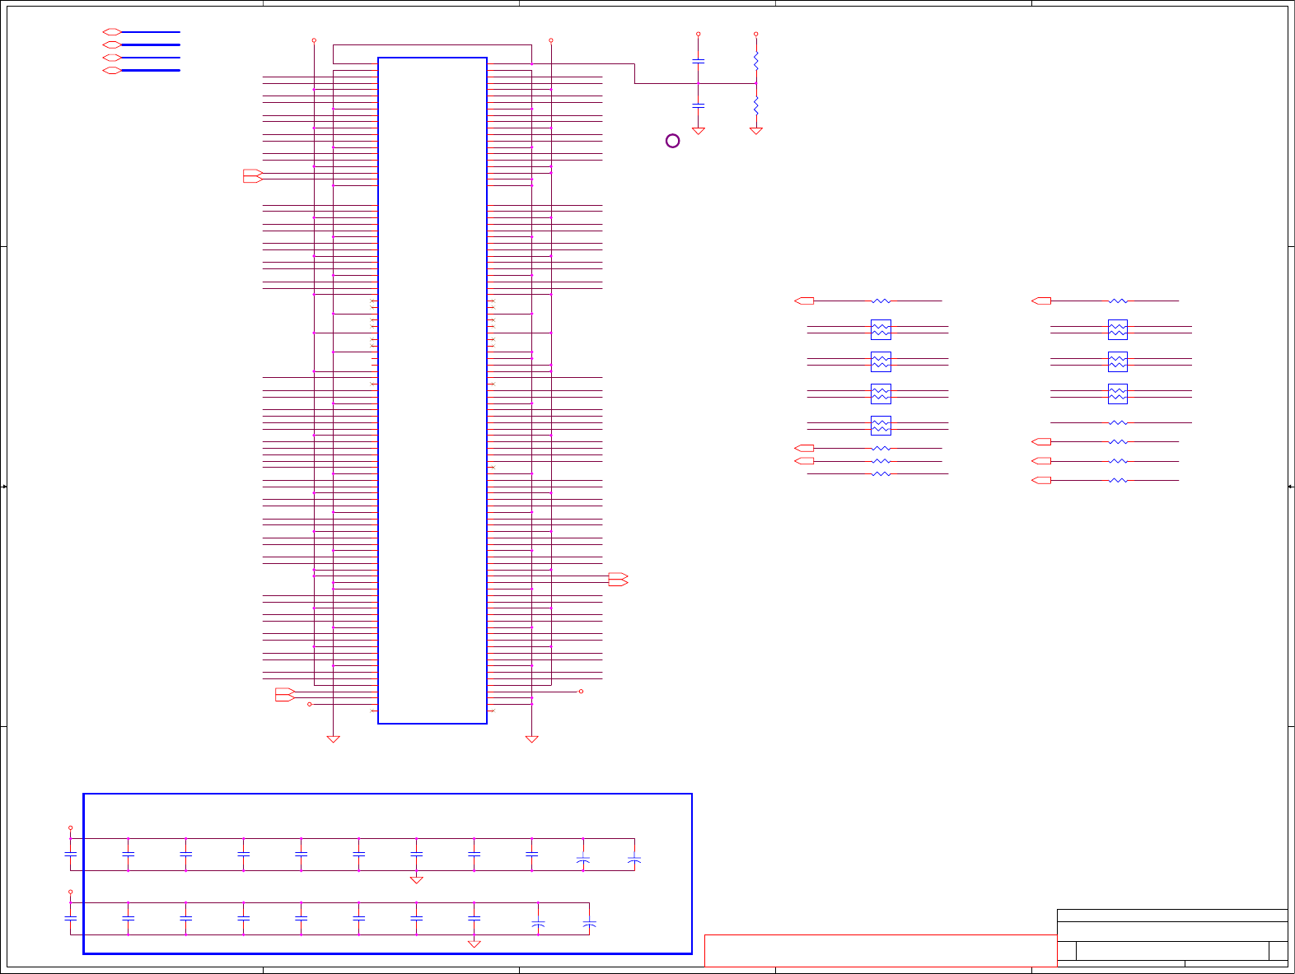Click the ground symbol below the IC's right bus
The image size is (1295, 974).
(532, 739)
